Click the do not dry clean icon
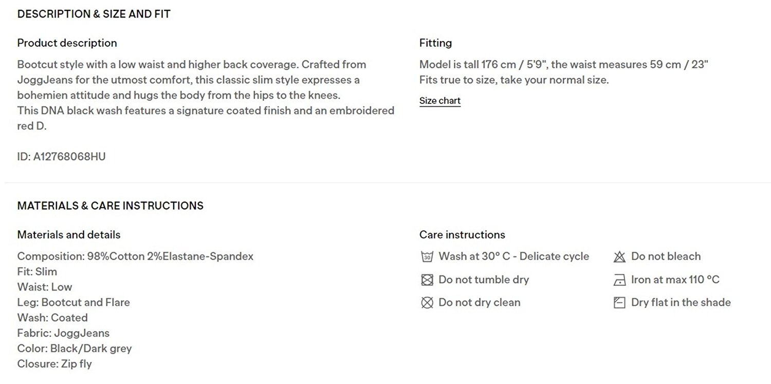 click(x=427, y=303)
